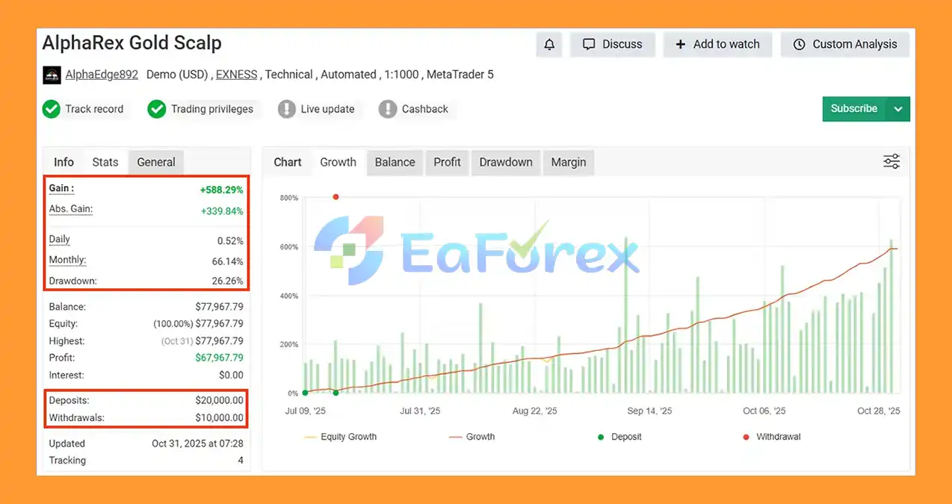
Task: Click the Cashback warning icon
Action: click(x=388, y=109)
